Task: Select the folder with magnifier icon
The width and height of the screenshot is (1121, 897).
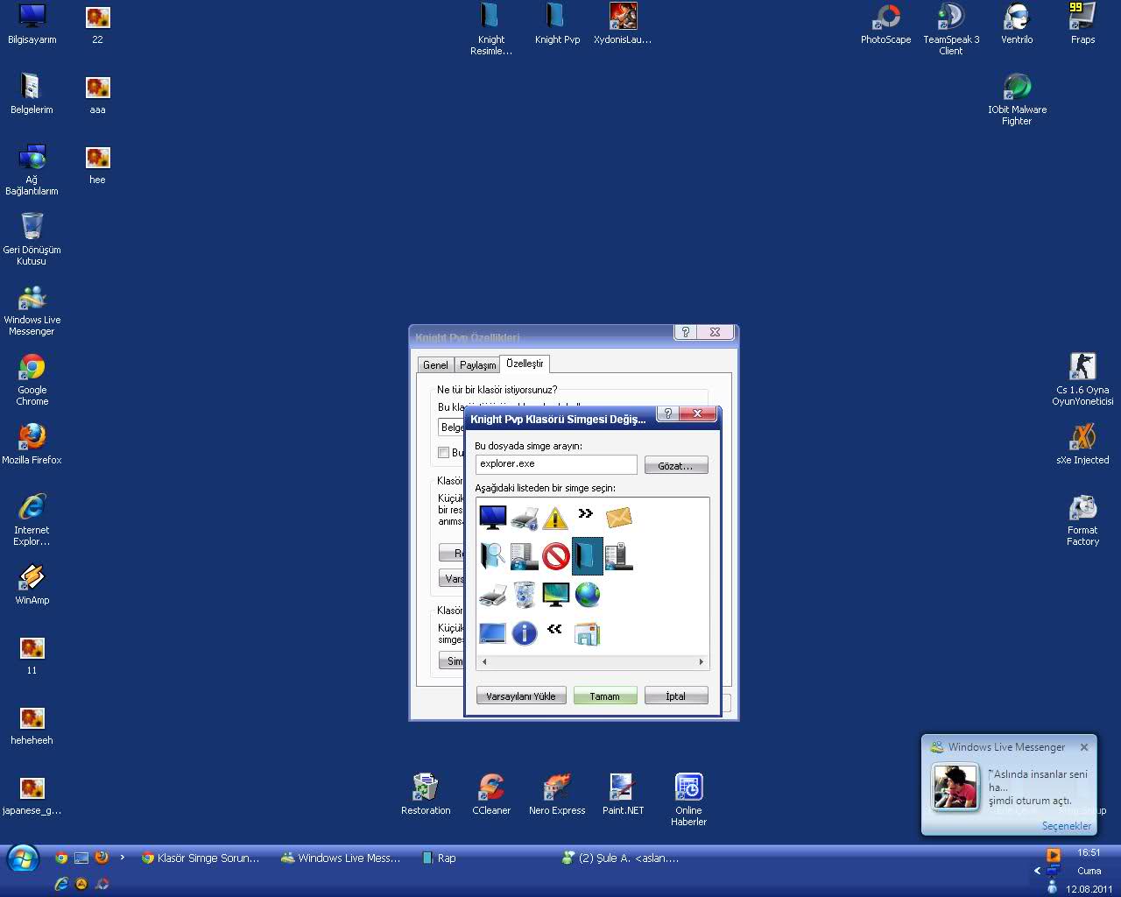Action: pos(492,555)
